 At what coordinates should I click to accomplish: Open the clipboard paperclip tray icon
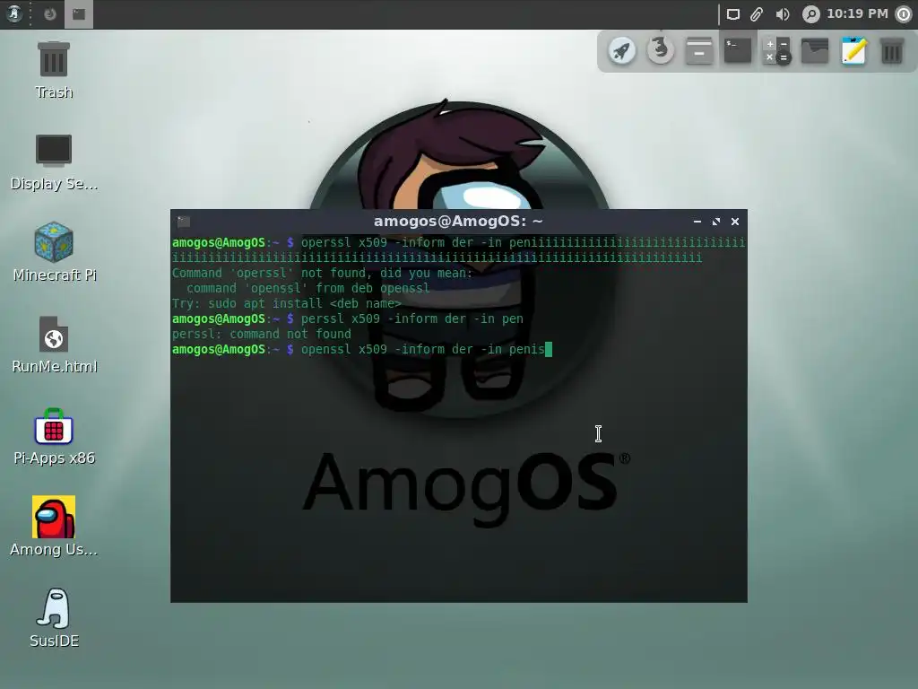tap(757, 14)
